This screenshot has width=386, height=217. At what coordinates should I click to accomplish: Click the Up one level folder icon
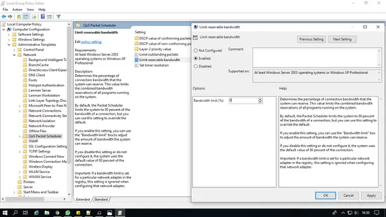19,16
